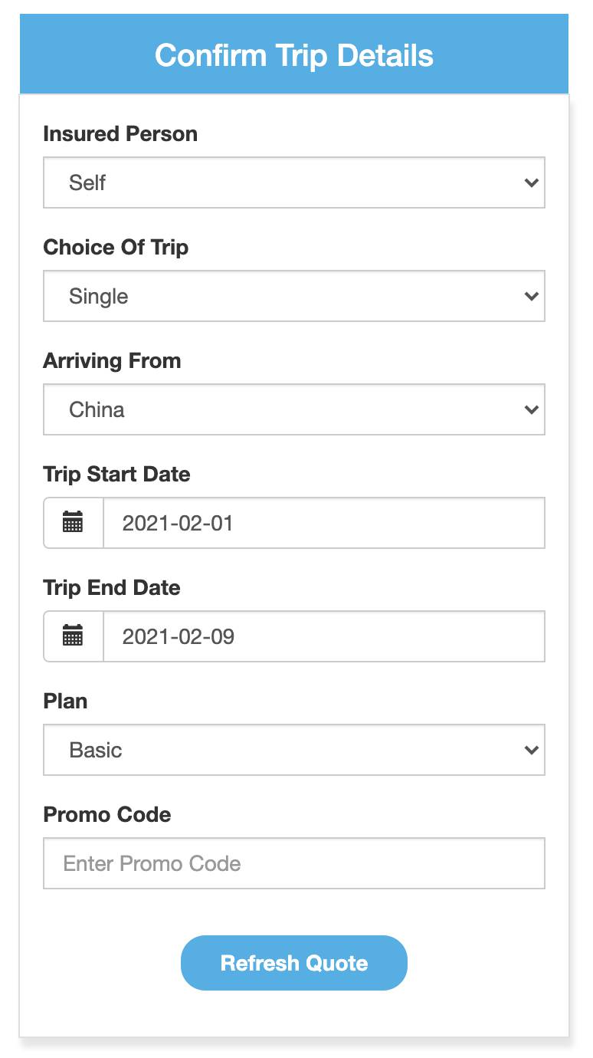Viewport: 593px width, 1058px height.
Task: Click the Plan label text
Action: click(x=65, y=701)
